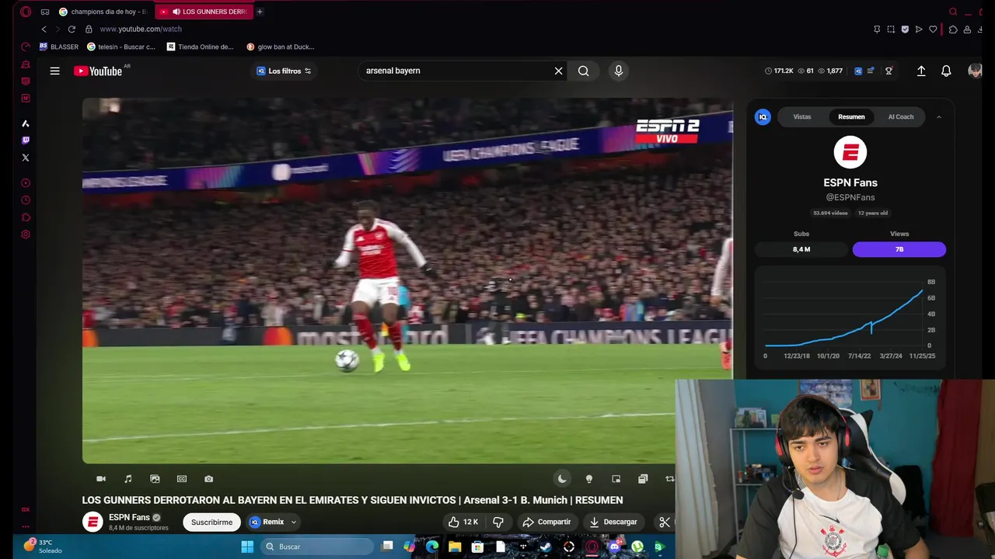Open Microsoft Edge from the taskbar
The image size is (995, 559).
tap(432, 547)
